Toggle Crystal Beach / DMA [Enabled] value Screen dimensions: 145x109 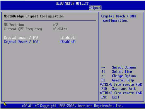(x=68, y=38)
